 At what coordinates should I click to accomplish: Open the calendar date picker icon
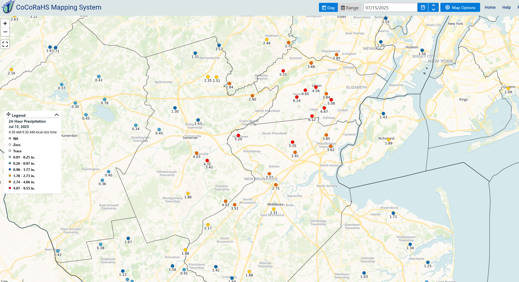(x=423, y=8)
